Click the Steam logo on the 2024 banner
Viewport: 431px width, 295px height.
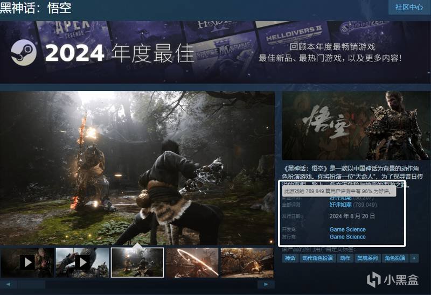coord(24,52)
